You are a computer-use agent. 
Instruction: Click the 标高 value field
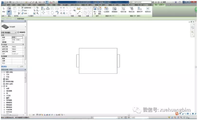tap(17, 37)
